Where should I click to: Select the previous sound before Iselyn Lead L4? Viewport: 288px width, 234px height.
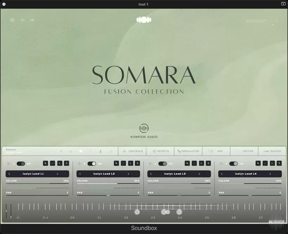tap(222, 174)
